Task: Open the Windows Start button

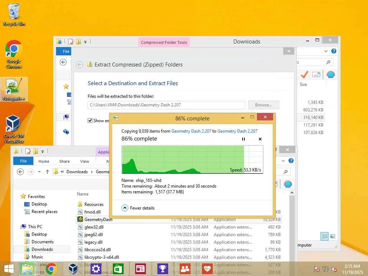Action: (x=9, y=269)
